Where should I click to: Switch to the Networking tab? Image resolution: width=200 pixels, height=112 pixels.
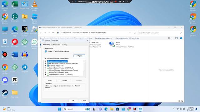[46, 44]
